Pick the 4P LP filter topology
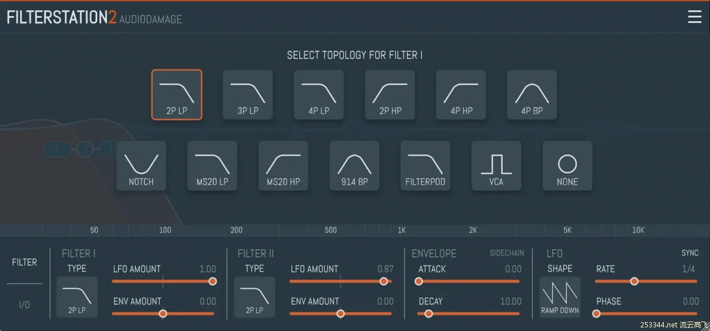Screen dimensions: 710x331 319,95
